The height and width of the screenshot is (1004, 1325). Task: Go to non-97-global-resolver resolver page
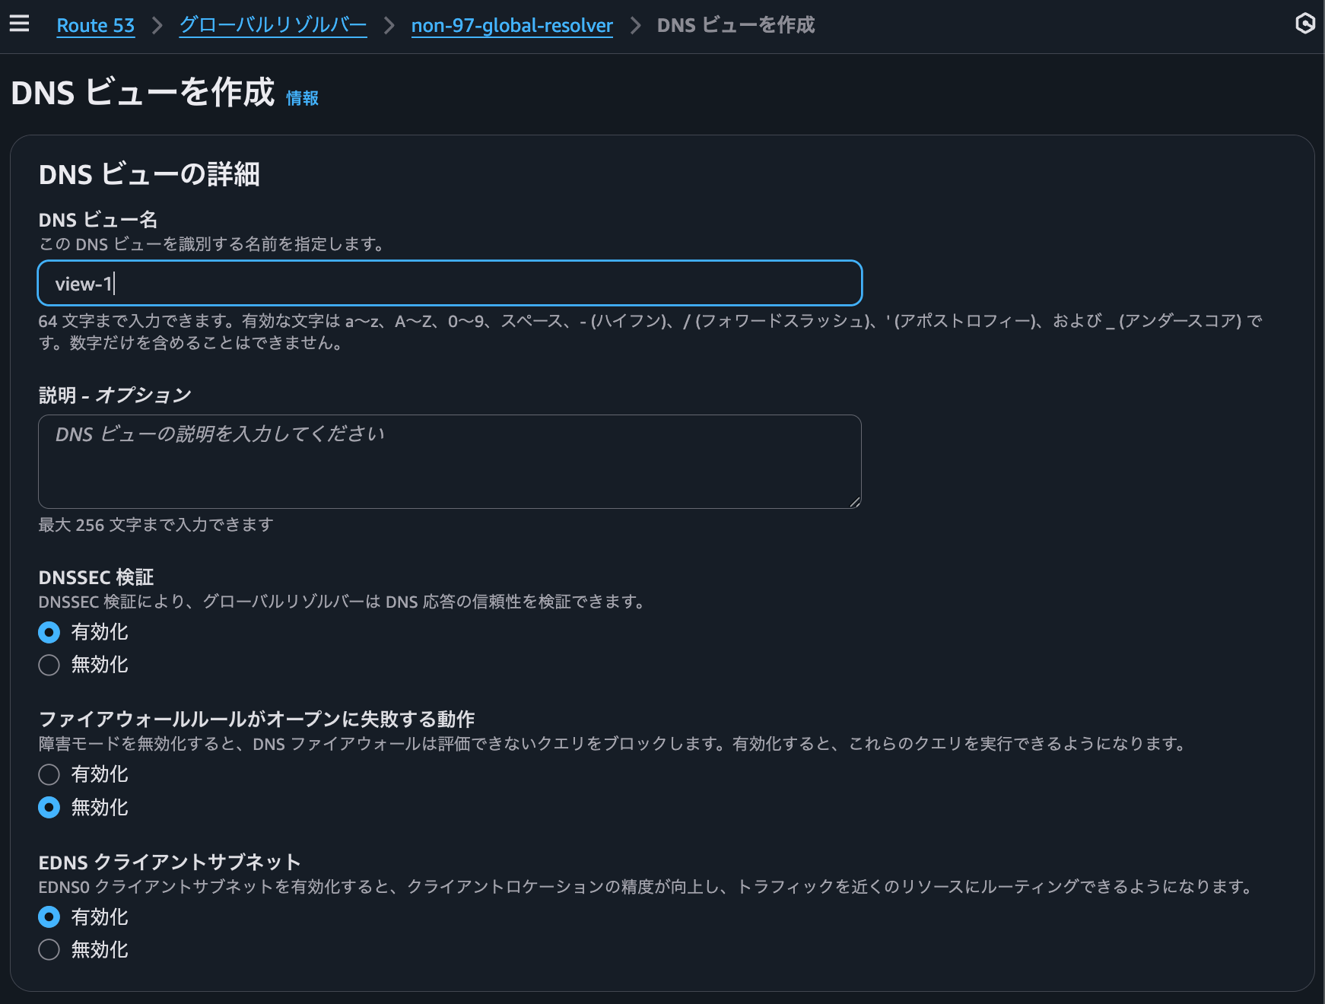(x=511, y=25)
